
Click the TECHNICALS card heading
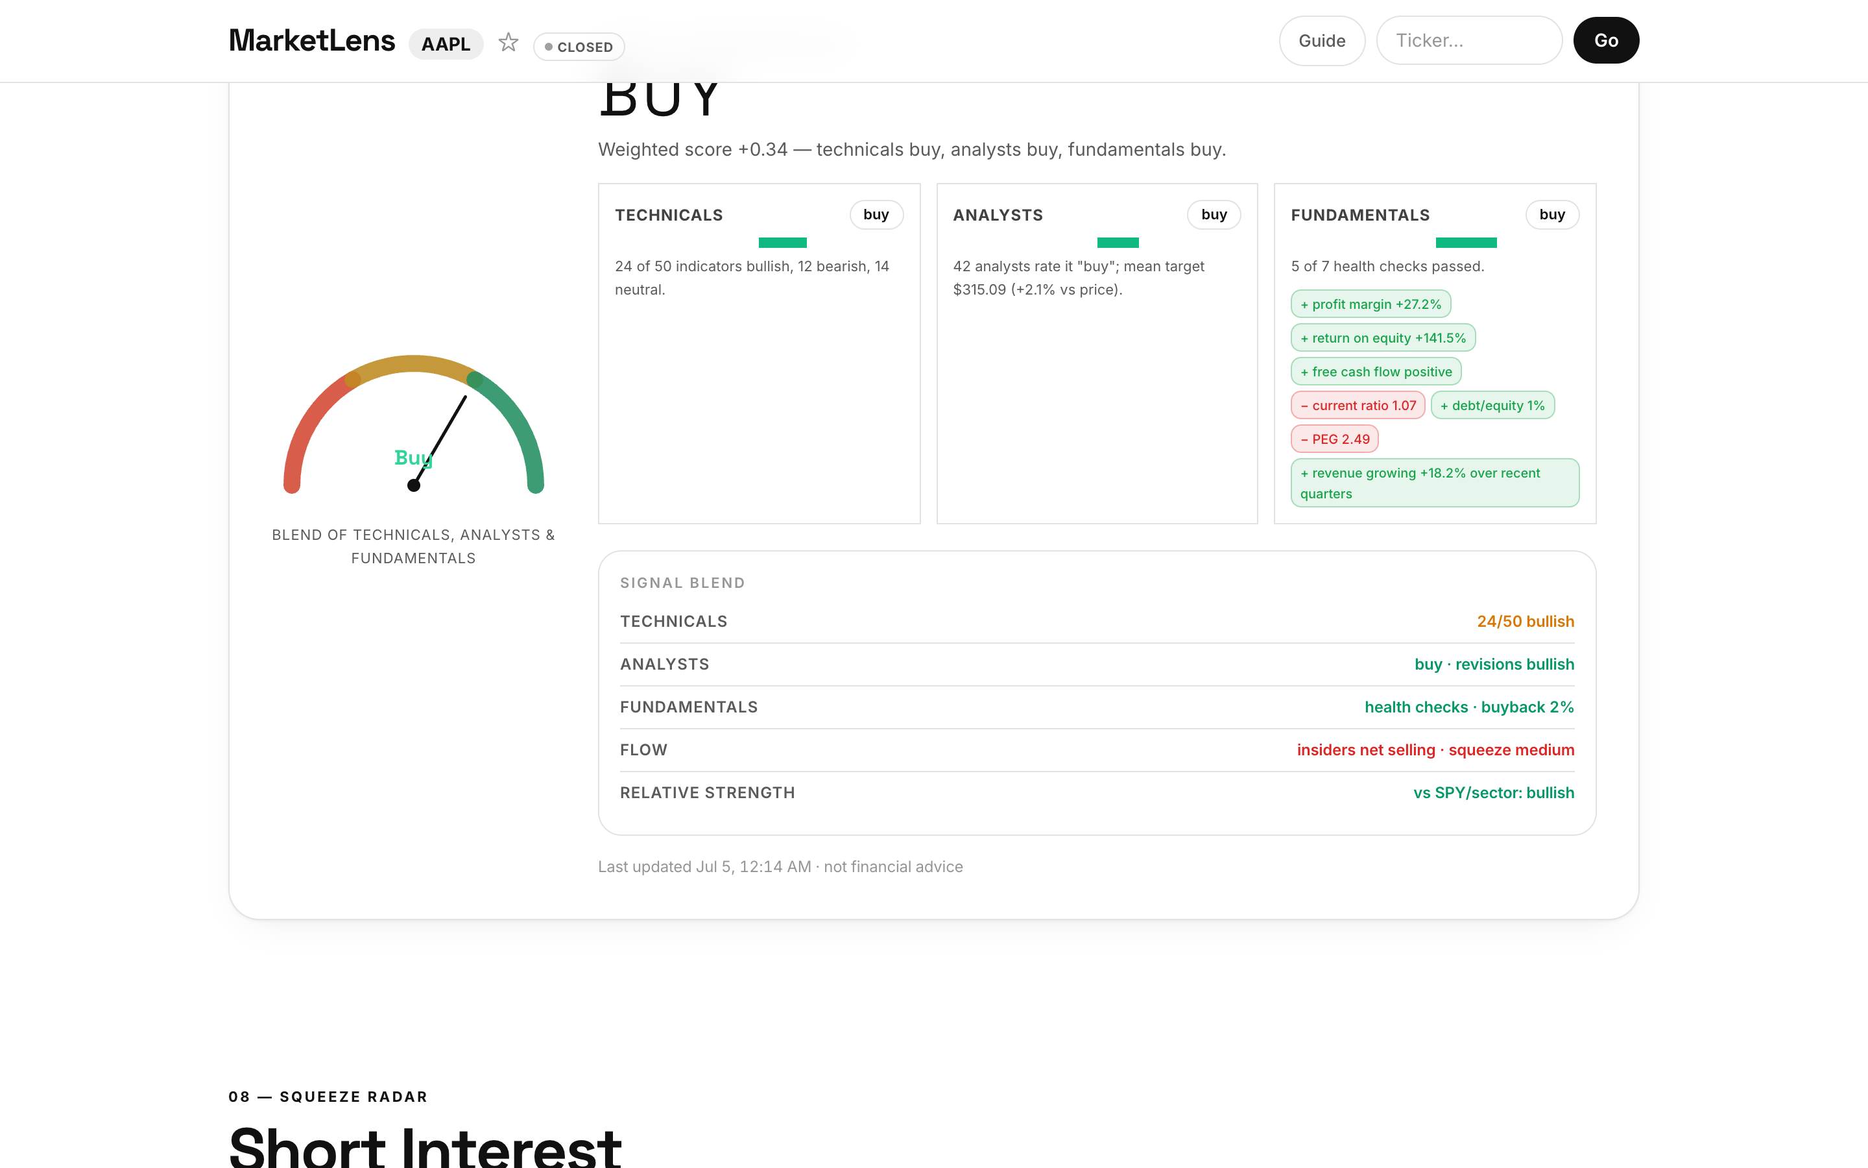pyautogui.click(x=669, y=215)
